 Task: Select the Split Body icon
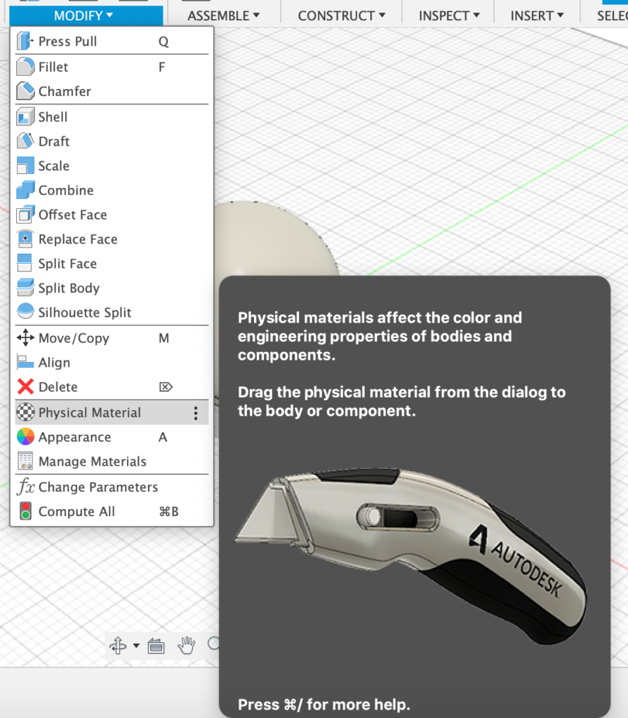25,288
